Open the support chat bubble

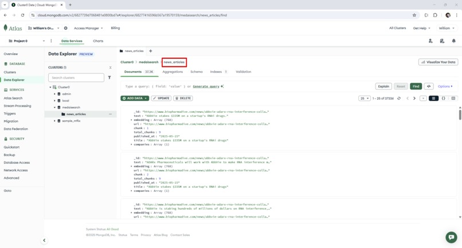click(451, 237)
